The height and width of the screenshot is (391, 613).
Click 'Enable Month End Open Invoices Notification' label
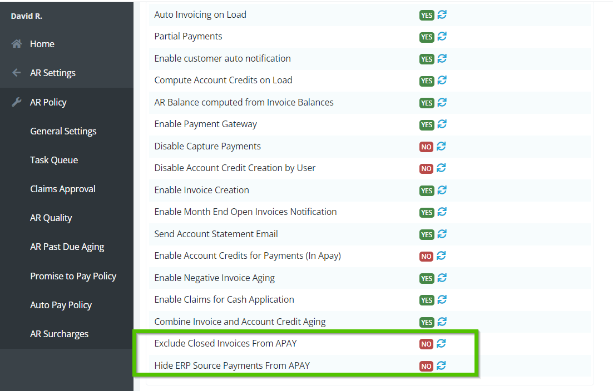pos(245,212)
